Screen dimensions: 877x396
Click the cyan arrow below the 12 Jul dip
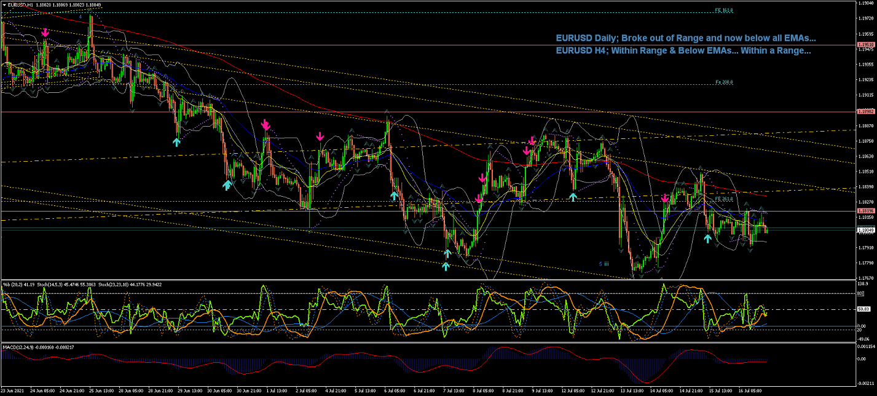[x=573, y=197]
